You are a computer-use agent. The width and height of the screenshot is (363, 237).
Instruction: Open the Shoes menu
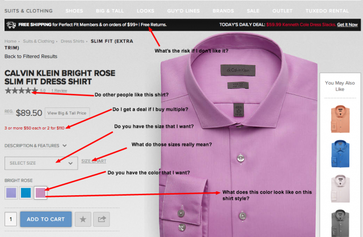(74, 11)
